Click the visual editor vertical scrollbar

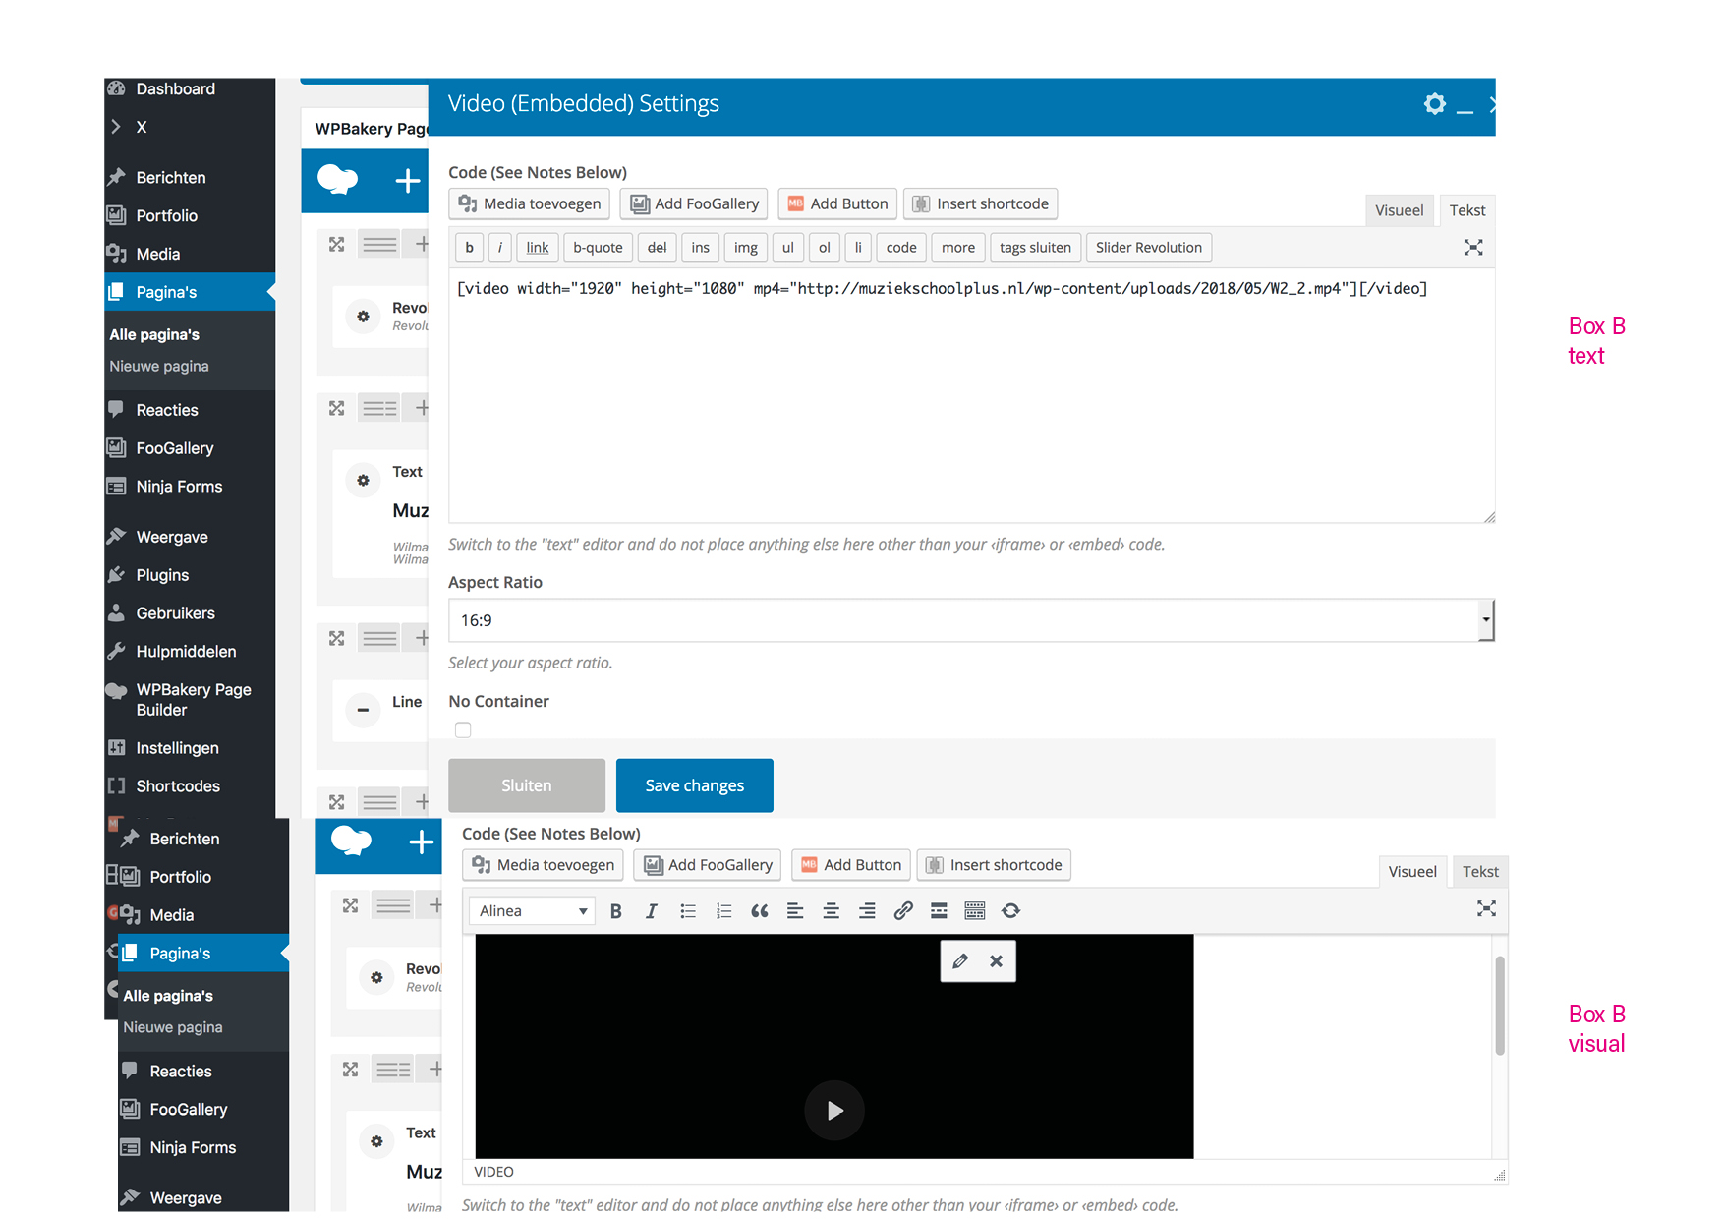tap(1500, 1005)
